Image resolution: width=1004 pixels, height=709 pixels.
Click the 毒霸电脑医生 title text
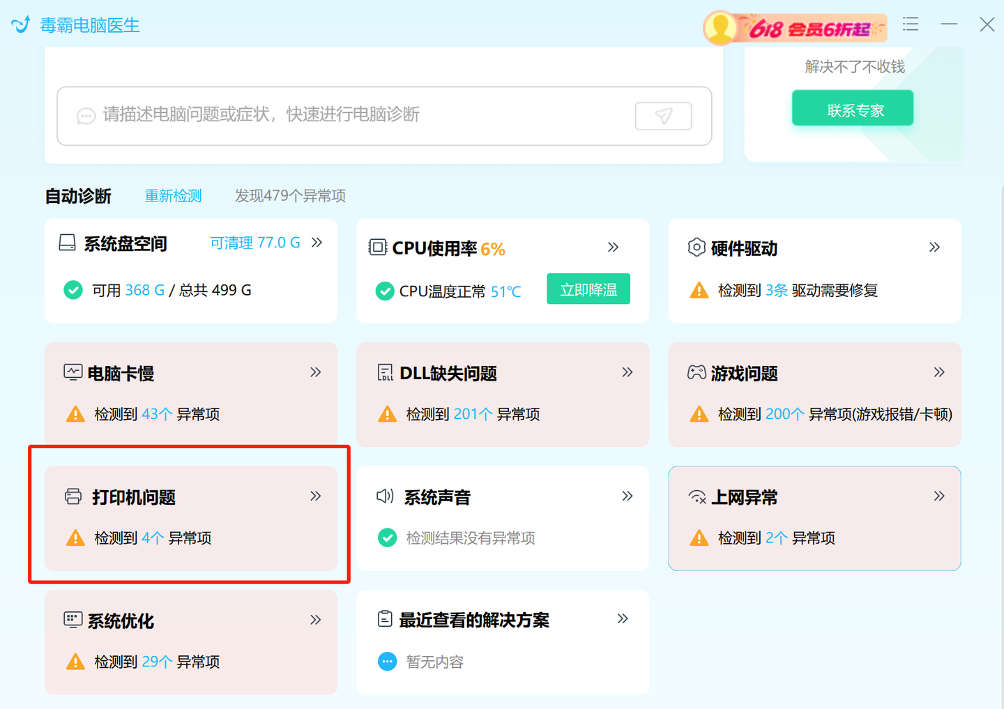click(90, 25)
